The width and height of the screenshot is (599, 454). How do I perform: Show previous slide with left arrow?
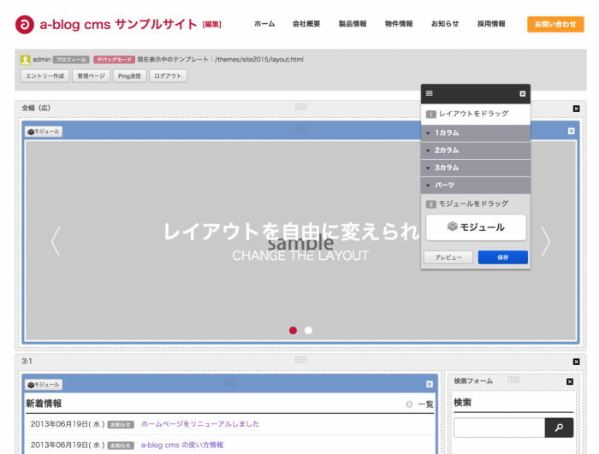point(56,241)
